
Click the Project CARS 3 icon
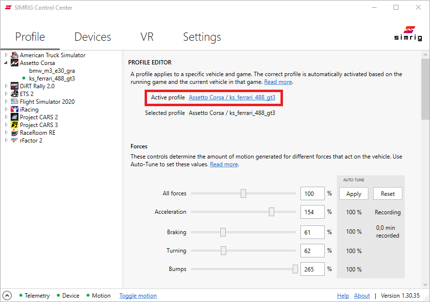15,125
